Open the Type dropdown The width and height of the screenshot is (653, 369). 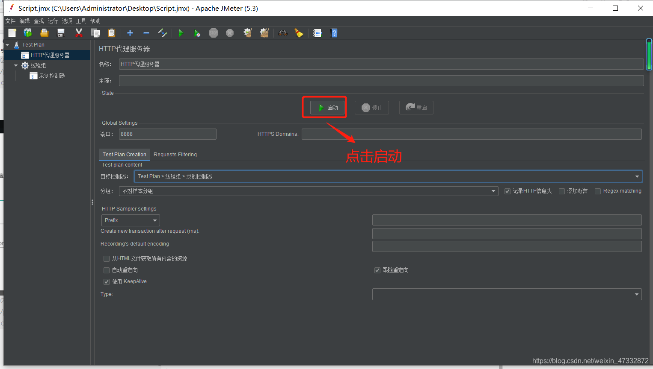[507, 294]
